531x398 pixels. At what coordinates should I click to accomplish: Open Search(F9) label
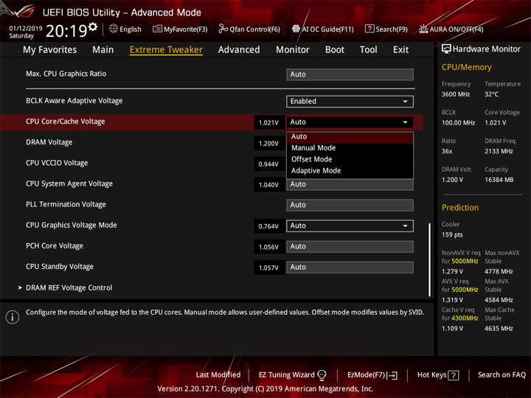(x=392, y=29)
